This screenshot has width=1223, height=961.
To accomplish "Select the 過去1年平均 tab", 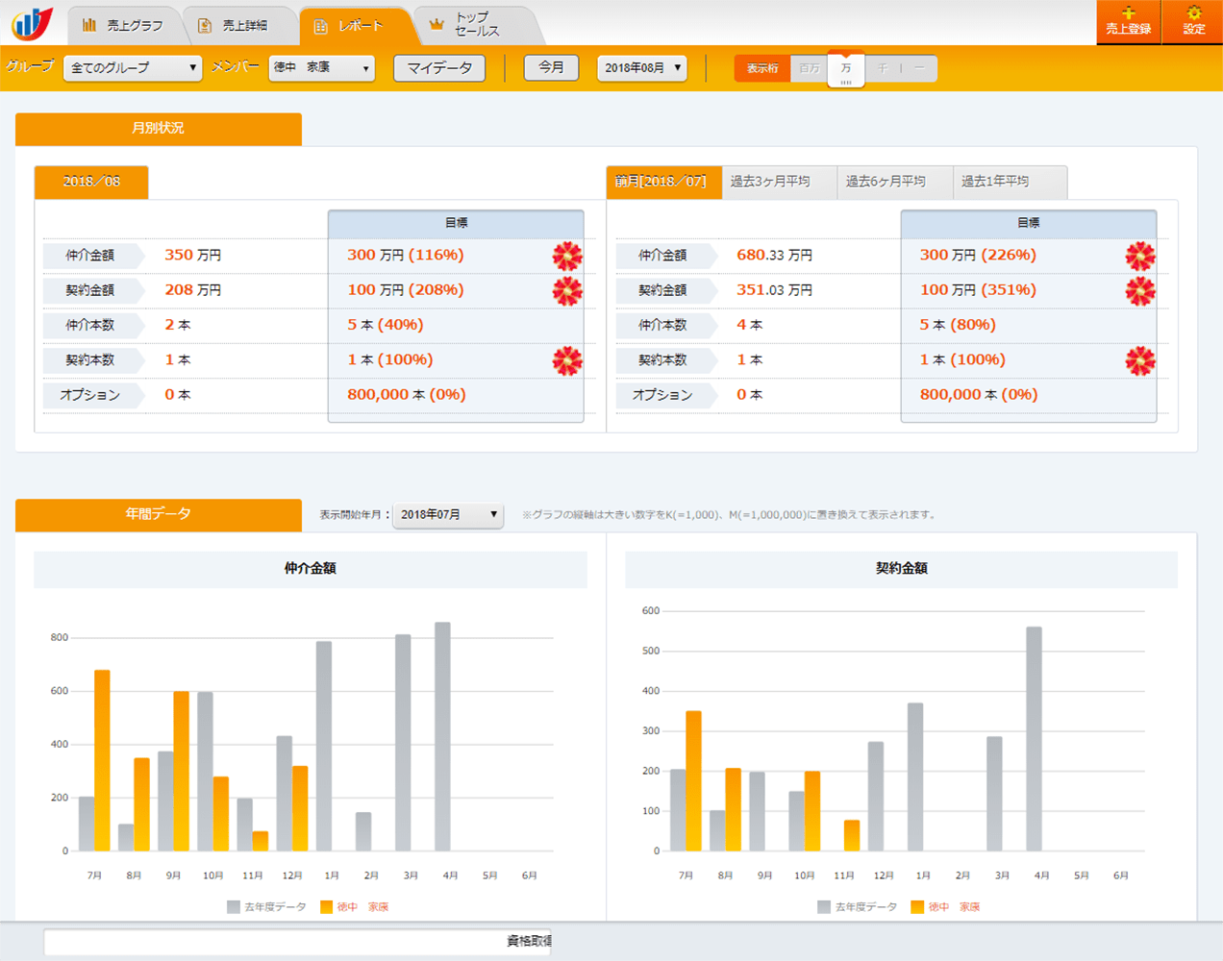I will point(995,182).
